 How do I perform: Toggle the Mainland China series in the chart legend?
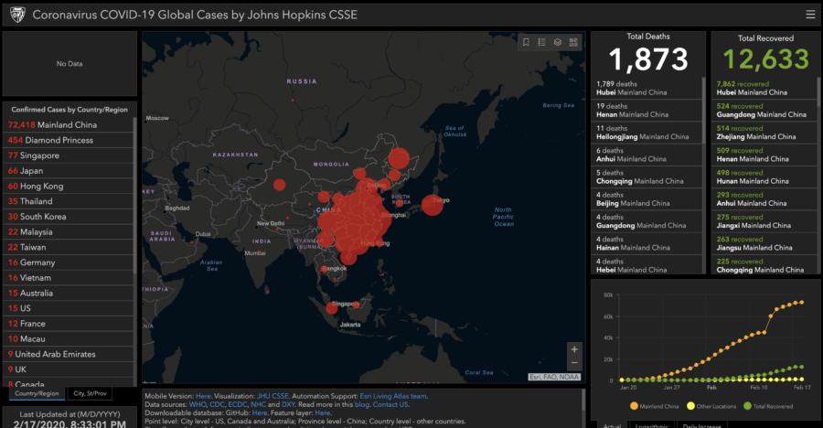coord(654,406)
